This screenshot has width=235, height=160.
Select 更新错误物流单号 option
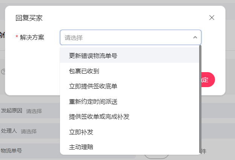click(x=129, y=56)
